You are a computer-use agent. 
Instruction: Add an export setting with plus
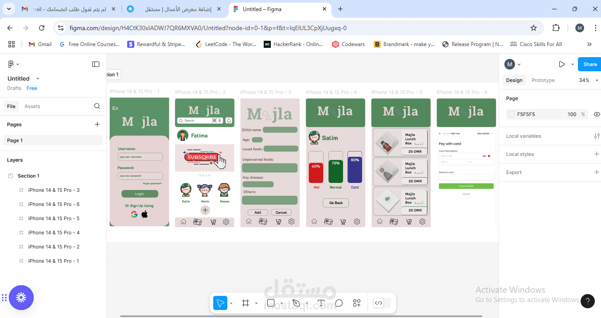[x=597, y=172]
